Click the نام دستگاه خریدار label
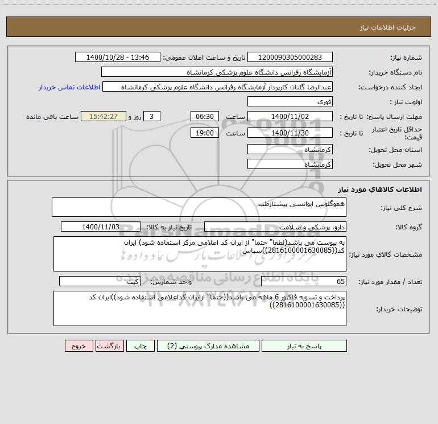The height and width of the screenshot is (424, 438). 395,72
